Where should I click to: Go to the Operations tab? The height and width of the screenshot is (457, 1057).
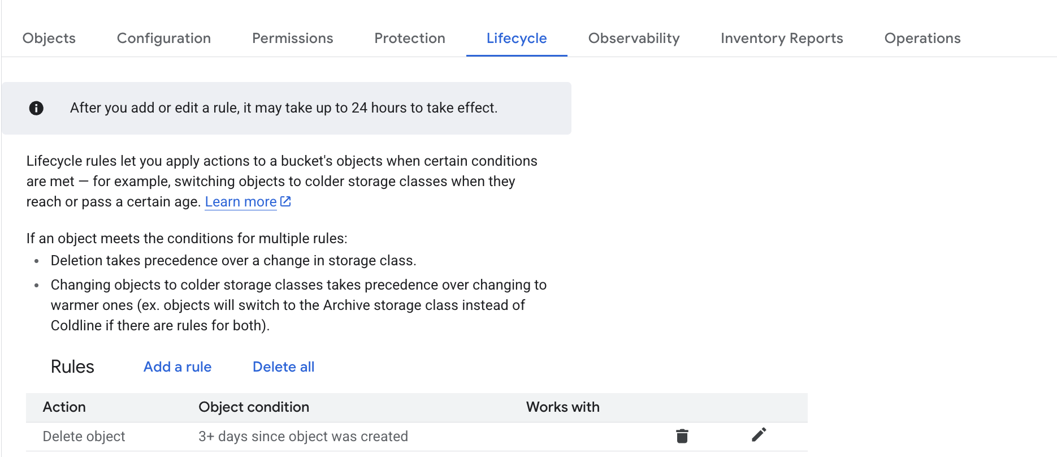pos(922,38)
